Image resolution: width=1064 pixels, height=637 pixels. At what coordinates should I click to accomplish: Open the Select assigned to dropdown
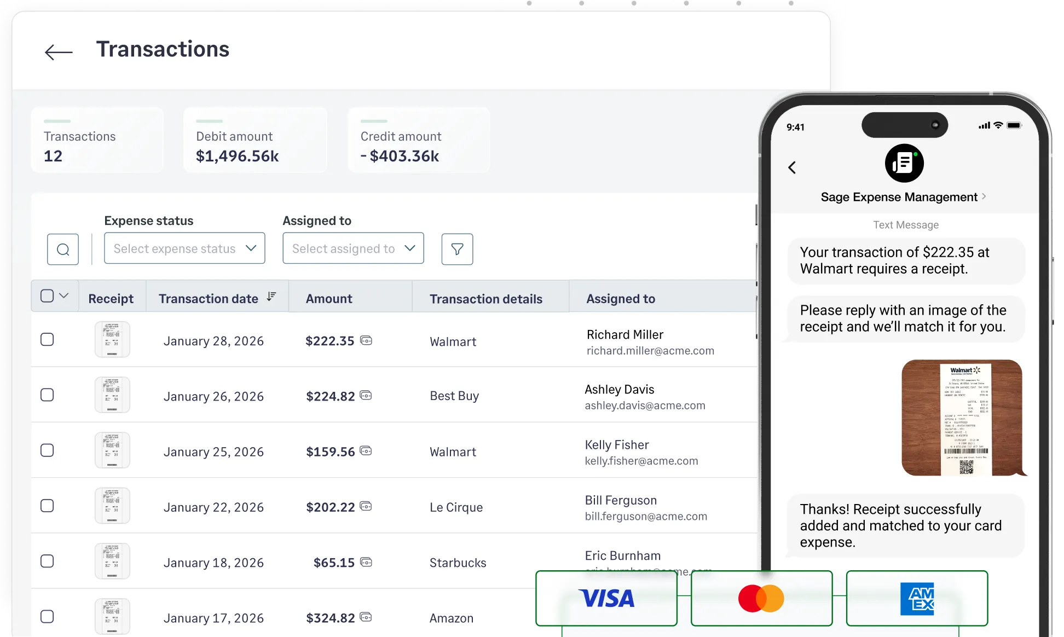click(353, 248)
